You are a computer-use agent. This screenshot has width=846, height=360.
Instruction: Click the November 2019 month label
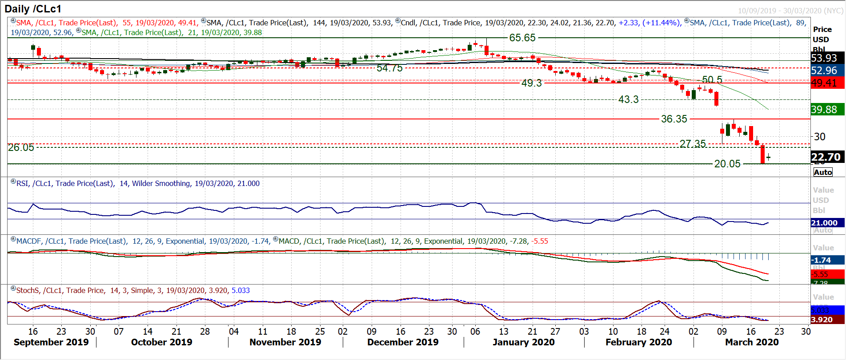(285, 342)
